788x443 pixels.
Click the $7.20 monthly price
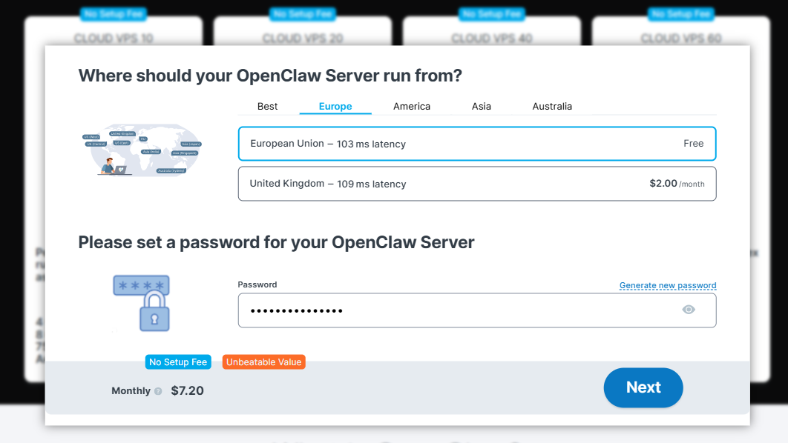(188, 391)
